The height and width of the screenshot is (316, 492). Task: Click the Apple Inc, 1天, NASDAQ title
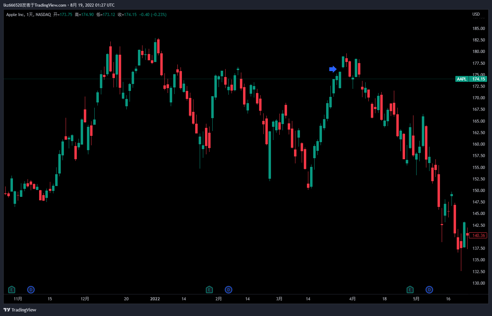click(29, 15)
